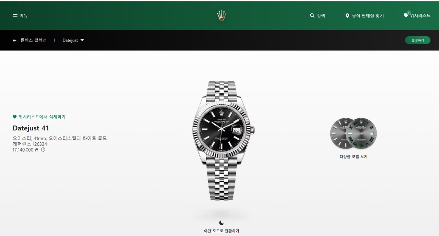Image resolution: width=439 pixels, height=236 pixels.
Task: Click the Rolex crown logo
Action: click(222, 15)
